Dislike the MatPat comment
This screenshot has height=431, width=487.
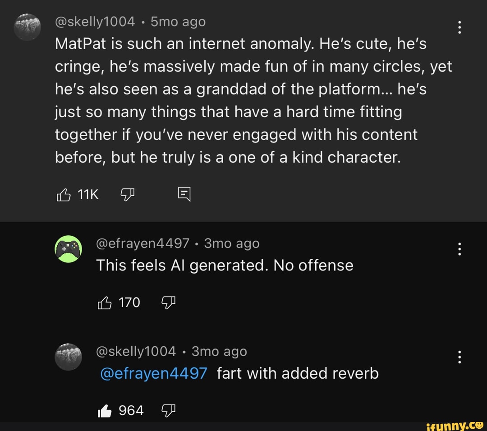click(128, 194)
